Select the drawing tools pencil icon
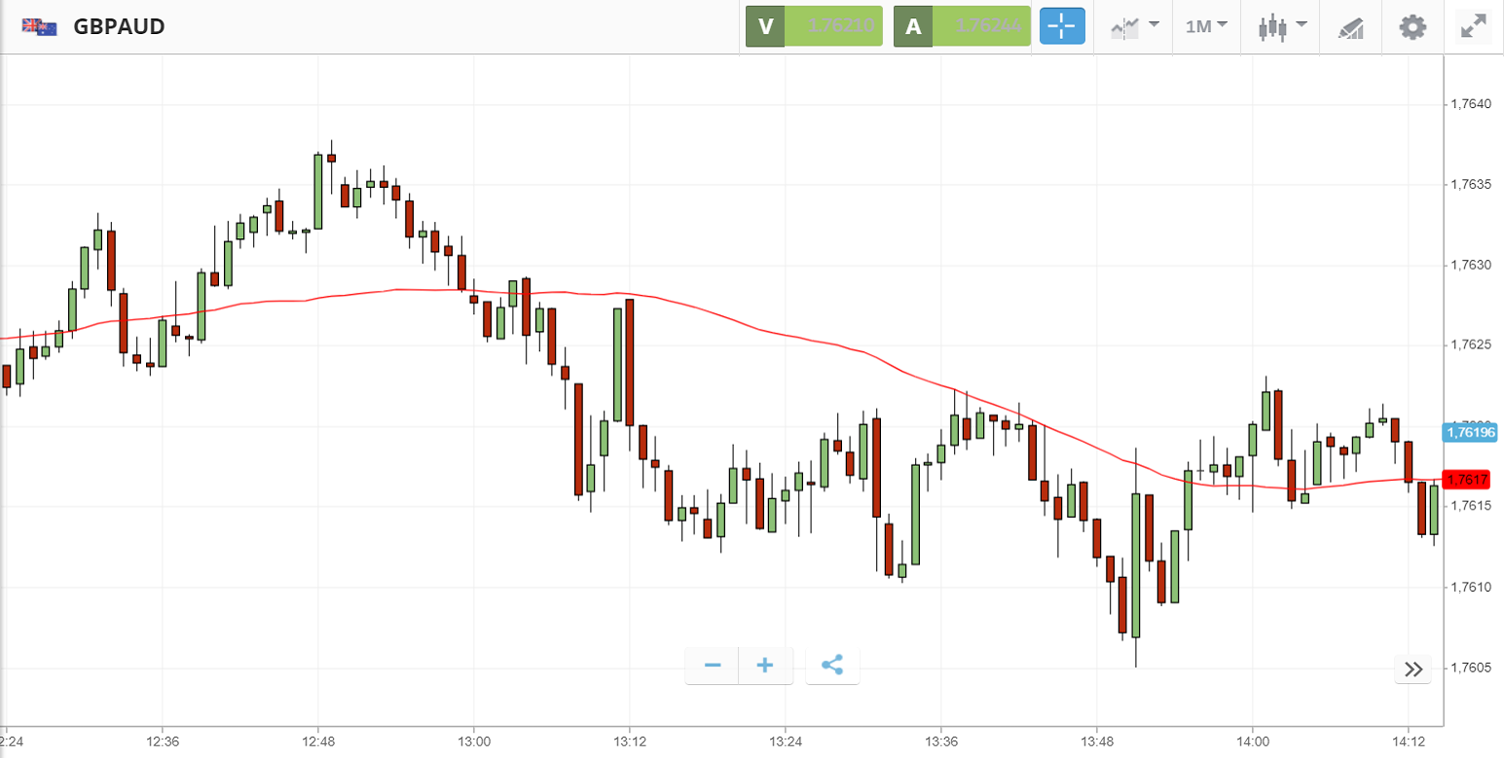 click(x=1351, y=27)
